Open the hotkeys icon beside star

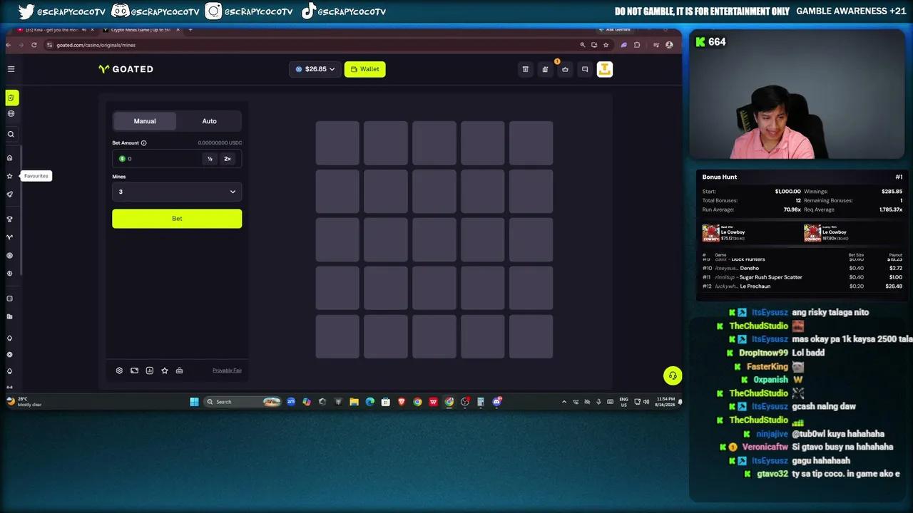coord(179,370)
